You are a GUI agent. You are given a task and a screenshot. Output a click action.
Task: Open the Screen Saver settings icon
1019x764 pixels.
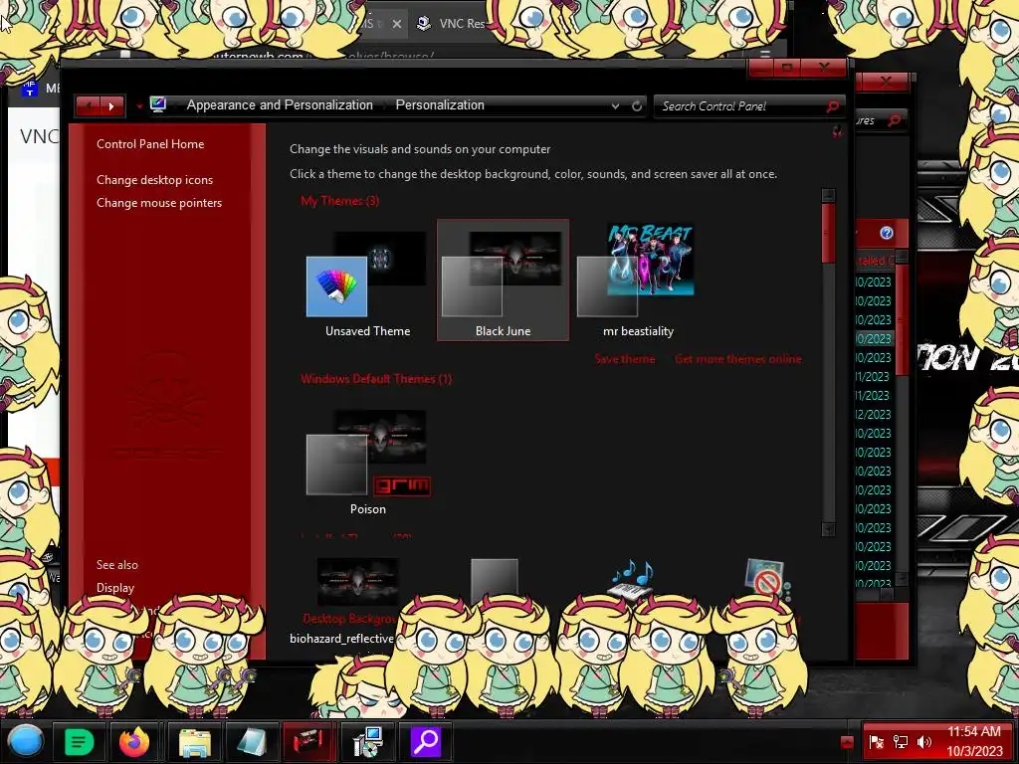(x=767, y=578)
